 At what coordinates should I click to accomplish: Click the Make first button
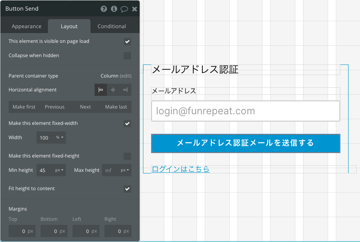24,107
